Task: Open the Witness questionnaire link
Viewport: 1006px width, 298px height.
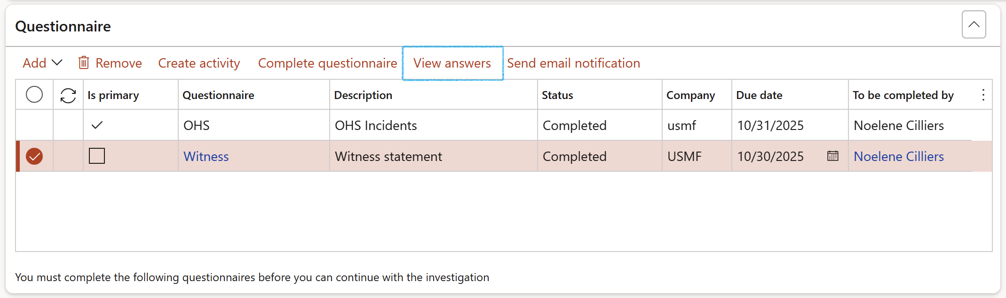Action: (206, 156)
